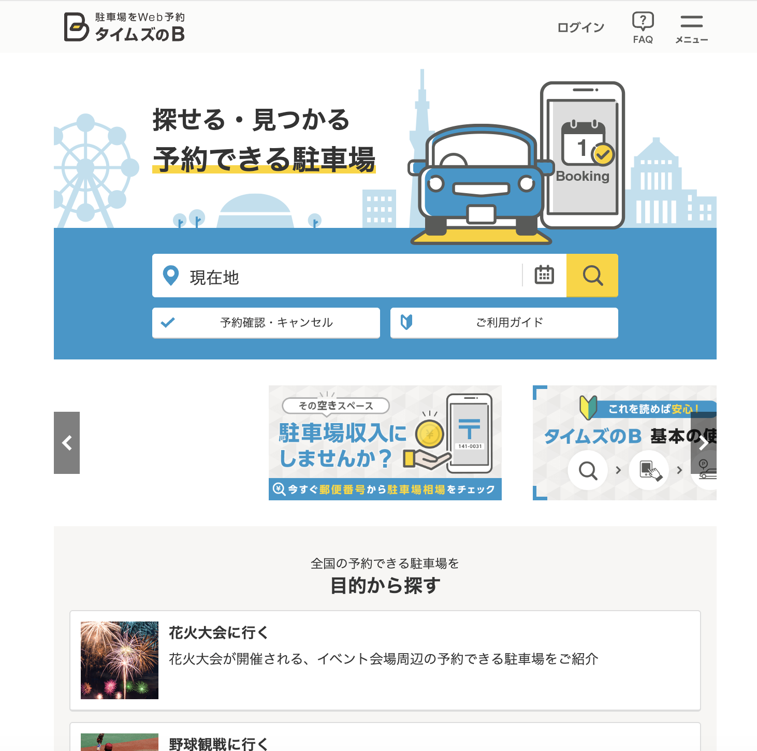Open the 駐車場収入にしませんか banner
This screenshot has height=751, width=757.
pyautogui.click(x=385, y=443)
